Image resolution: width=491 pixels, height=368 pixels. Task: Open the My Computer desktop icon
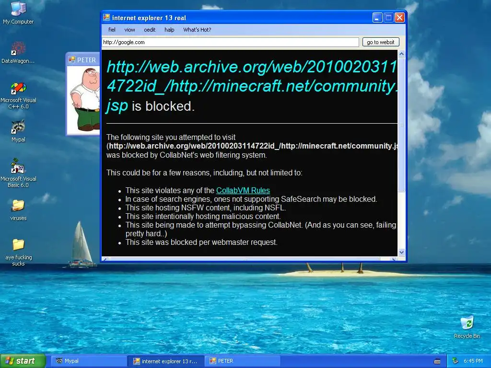(x=18, y=12)
